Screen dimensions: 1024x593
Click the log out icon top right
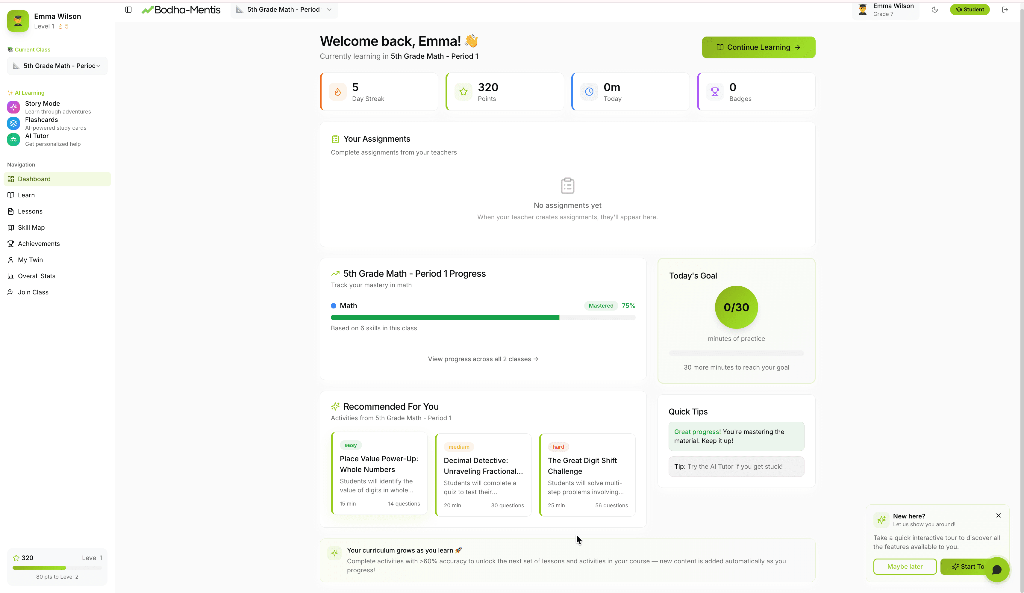click(1005, 9)
